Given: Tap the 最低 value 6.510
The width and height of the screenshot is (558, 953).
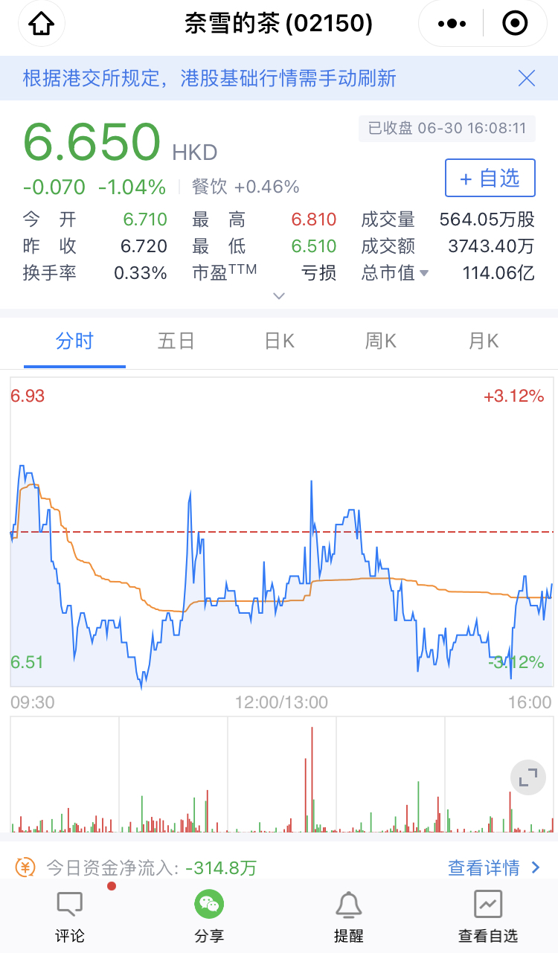Looking at the screenshot, I should click(x=314, y=246).
